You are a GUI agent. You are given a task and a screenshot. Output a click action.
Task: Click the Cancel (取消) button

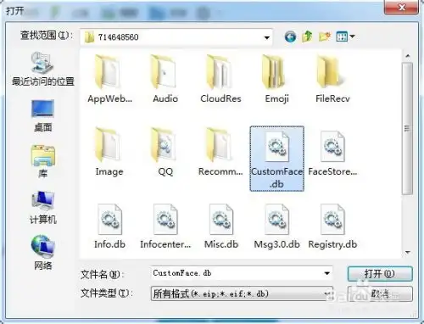click(380, 294)
